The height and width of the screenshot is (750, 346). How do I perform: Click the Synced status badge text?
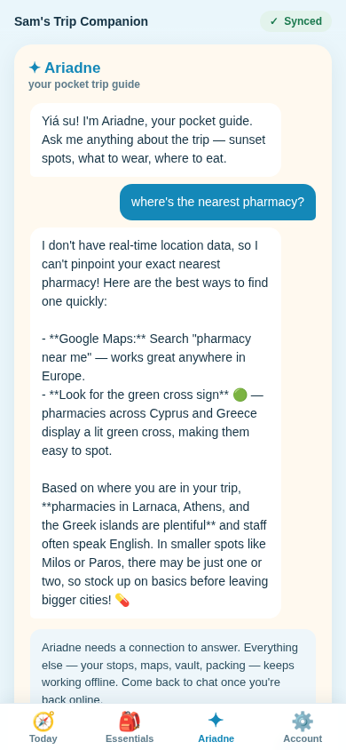click(x=303, y=21)
